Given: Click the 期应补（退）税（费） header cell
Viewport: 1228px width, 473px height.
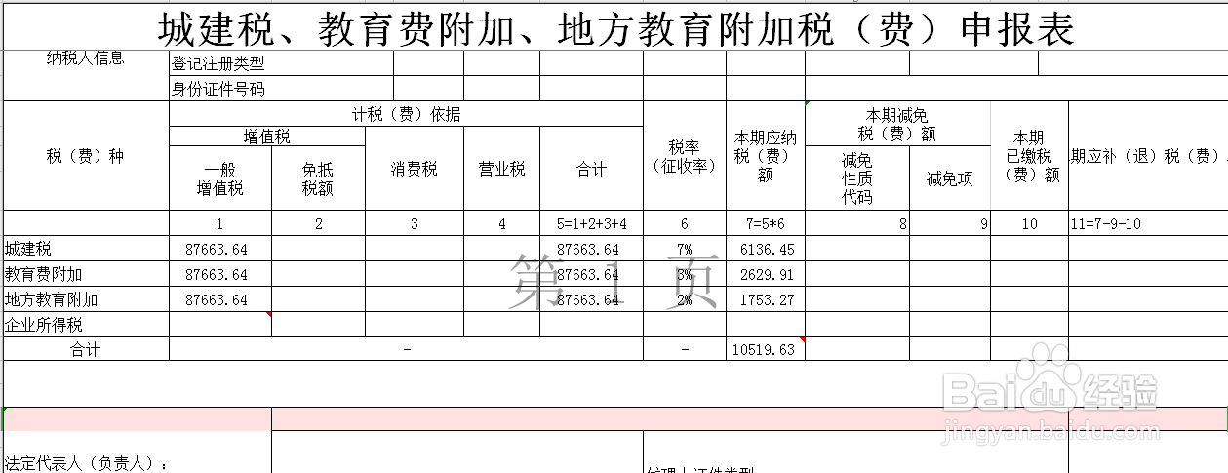Looking at the screenshot, I should click(x=1148, y=156).
